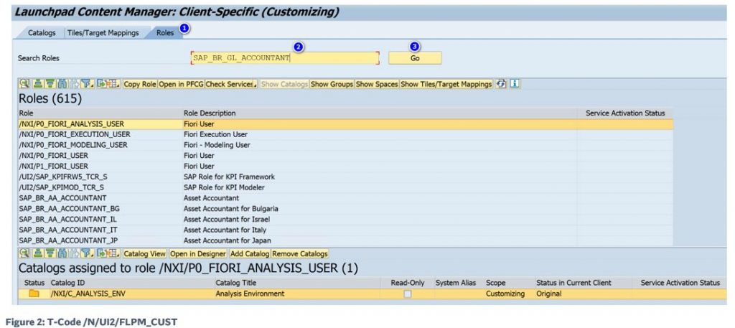
Task: Select role SAP_BR_AA_ACCOUNTANT
Action: 63,198
